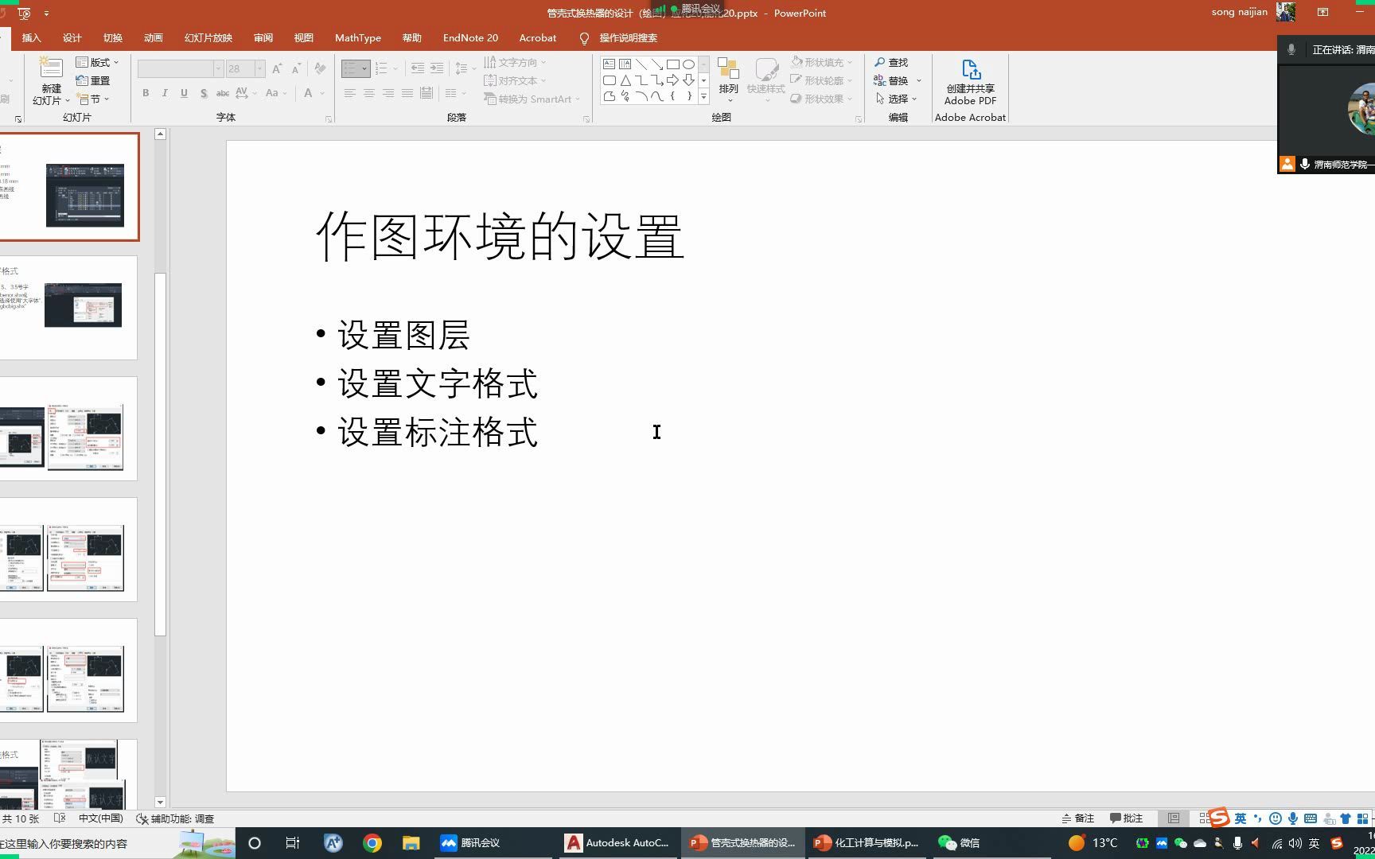Open the MathType ribbon tab
1375x859 pixels.
[x=358, y=37]
